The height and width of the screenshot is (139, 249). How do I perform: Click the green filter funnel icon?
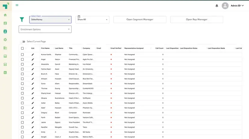22,19
